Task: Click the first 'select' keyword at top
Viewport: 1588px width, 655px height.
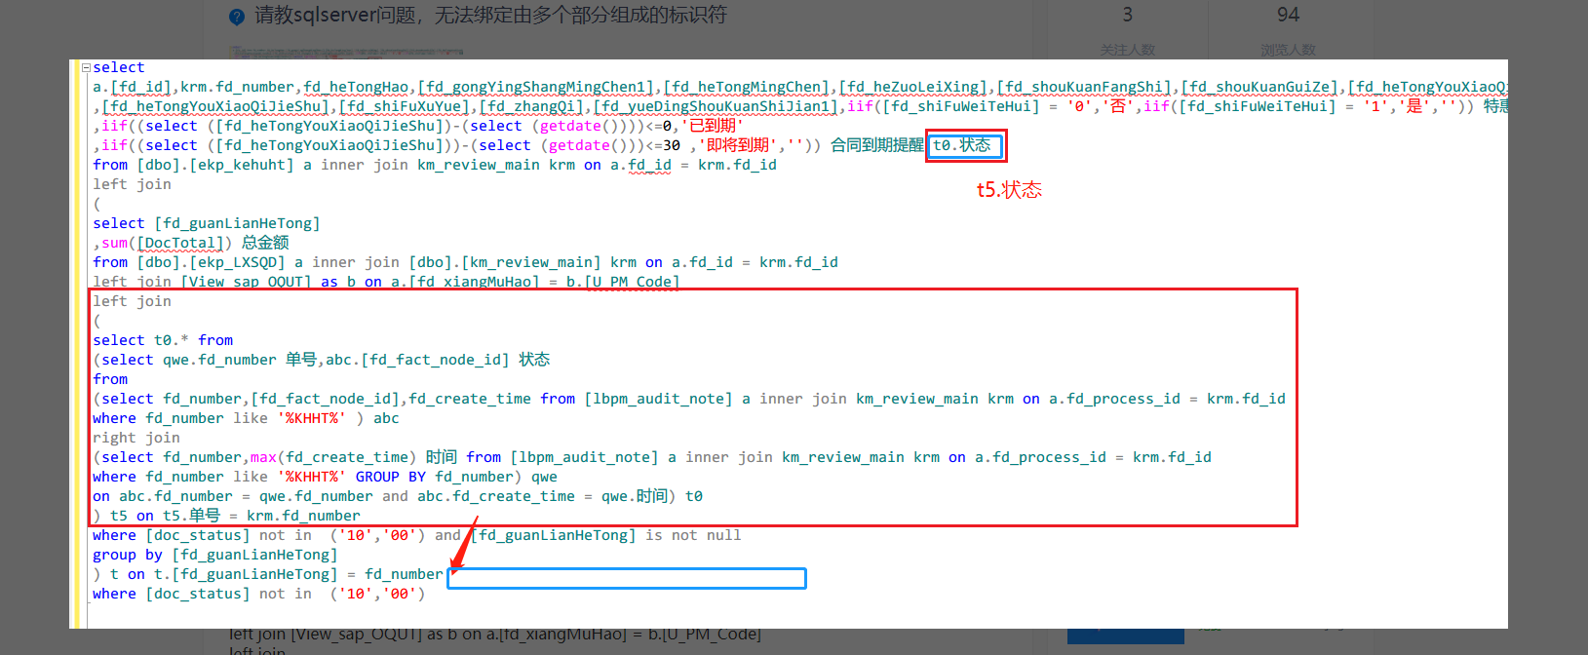Action: (119, 67)
